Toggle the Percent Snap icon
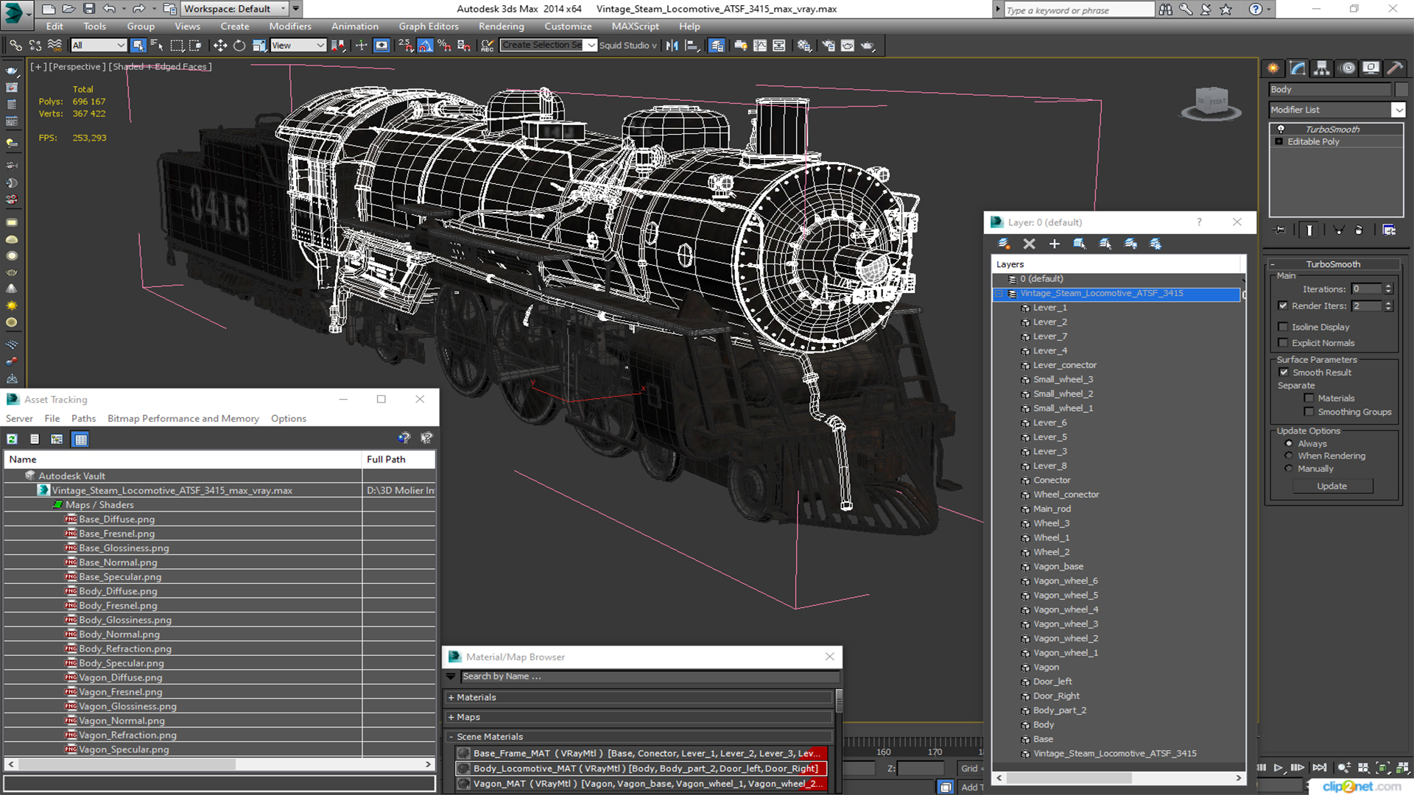The image size is (1414, 795). pyautogui.click(x=444, y=46)
